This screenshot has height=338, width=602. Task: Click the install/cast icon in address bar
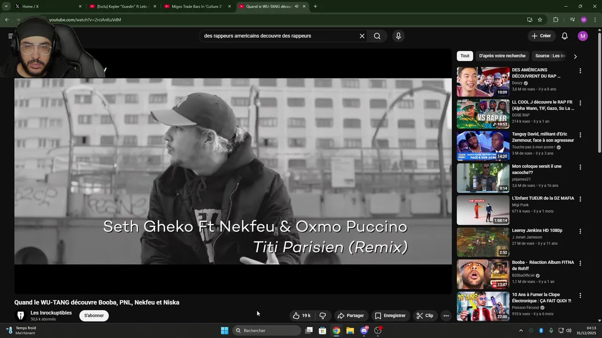click(530, 20)
